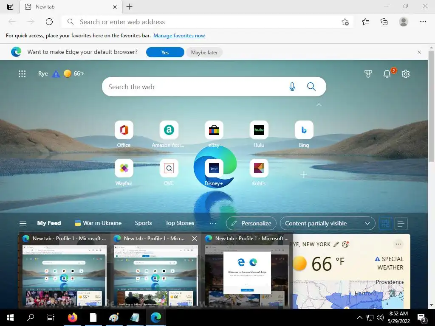
Task: Open a new tab with plus button
Action: pyautogui.click(x=129, y=7)
